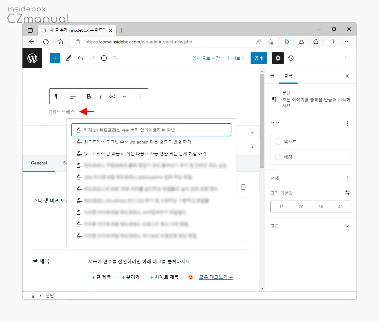Undo the last change
This screenshot has width=379, height=322.
(80, 58)
